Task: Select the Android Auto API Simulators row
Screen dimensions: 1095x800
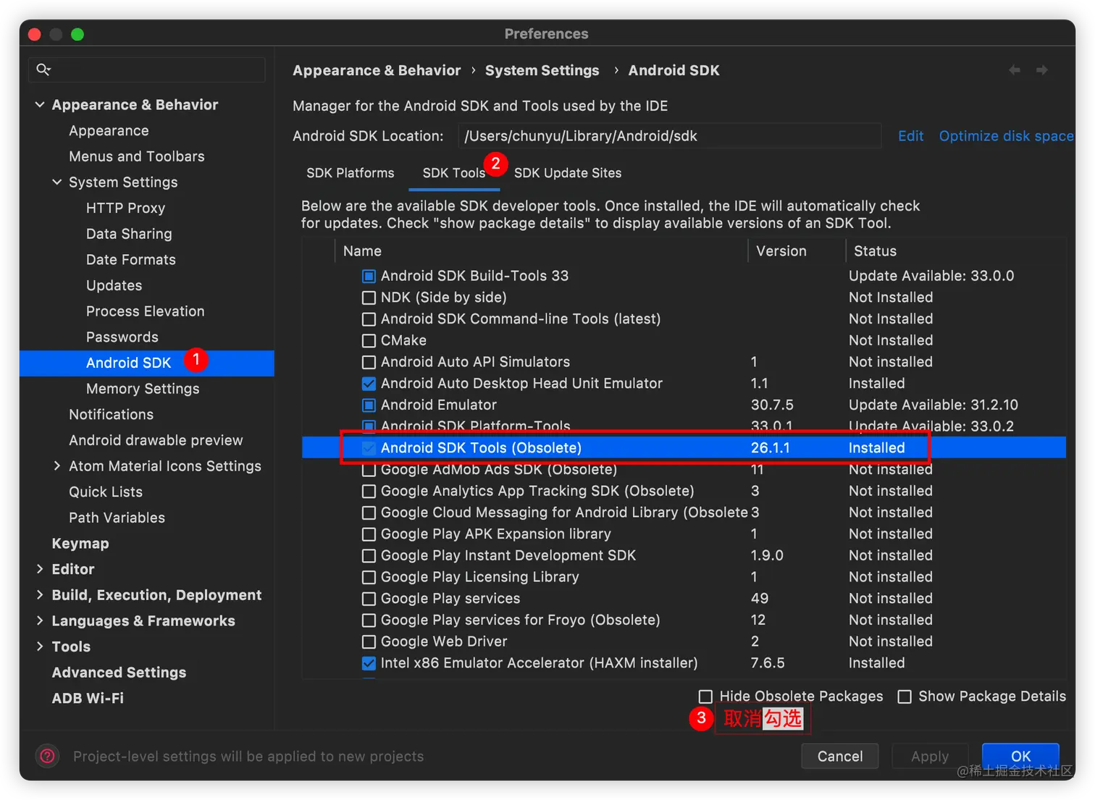Action: pyautogui.click(x=684, y=362)
